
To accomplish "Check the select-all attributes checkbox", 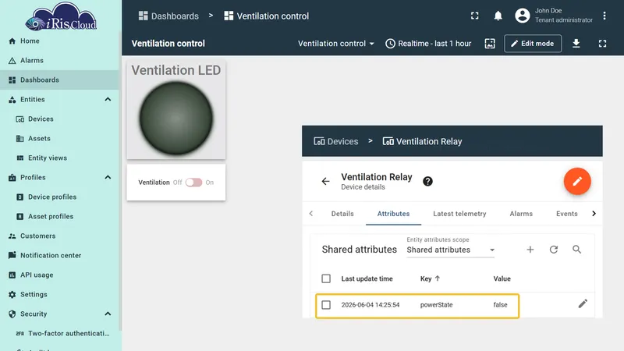I will [326, 278].
